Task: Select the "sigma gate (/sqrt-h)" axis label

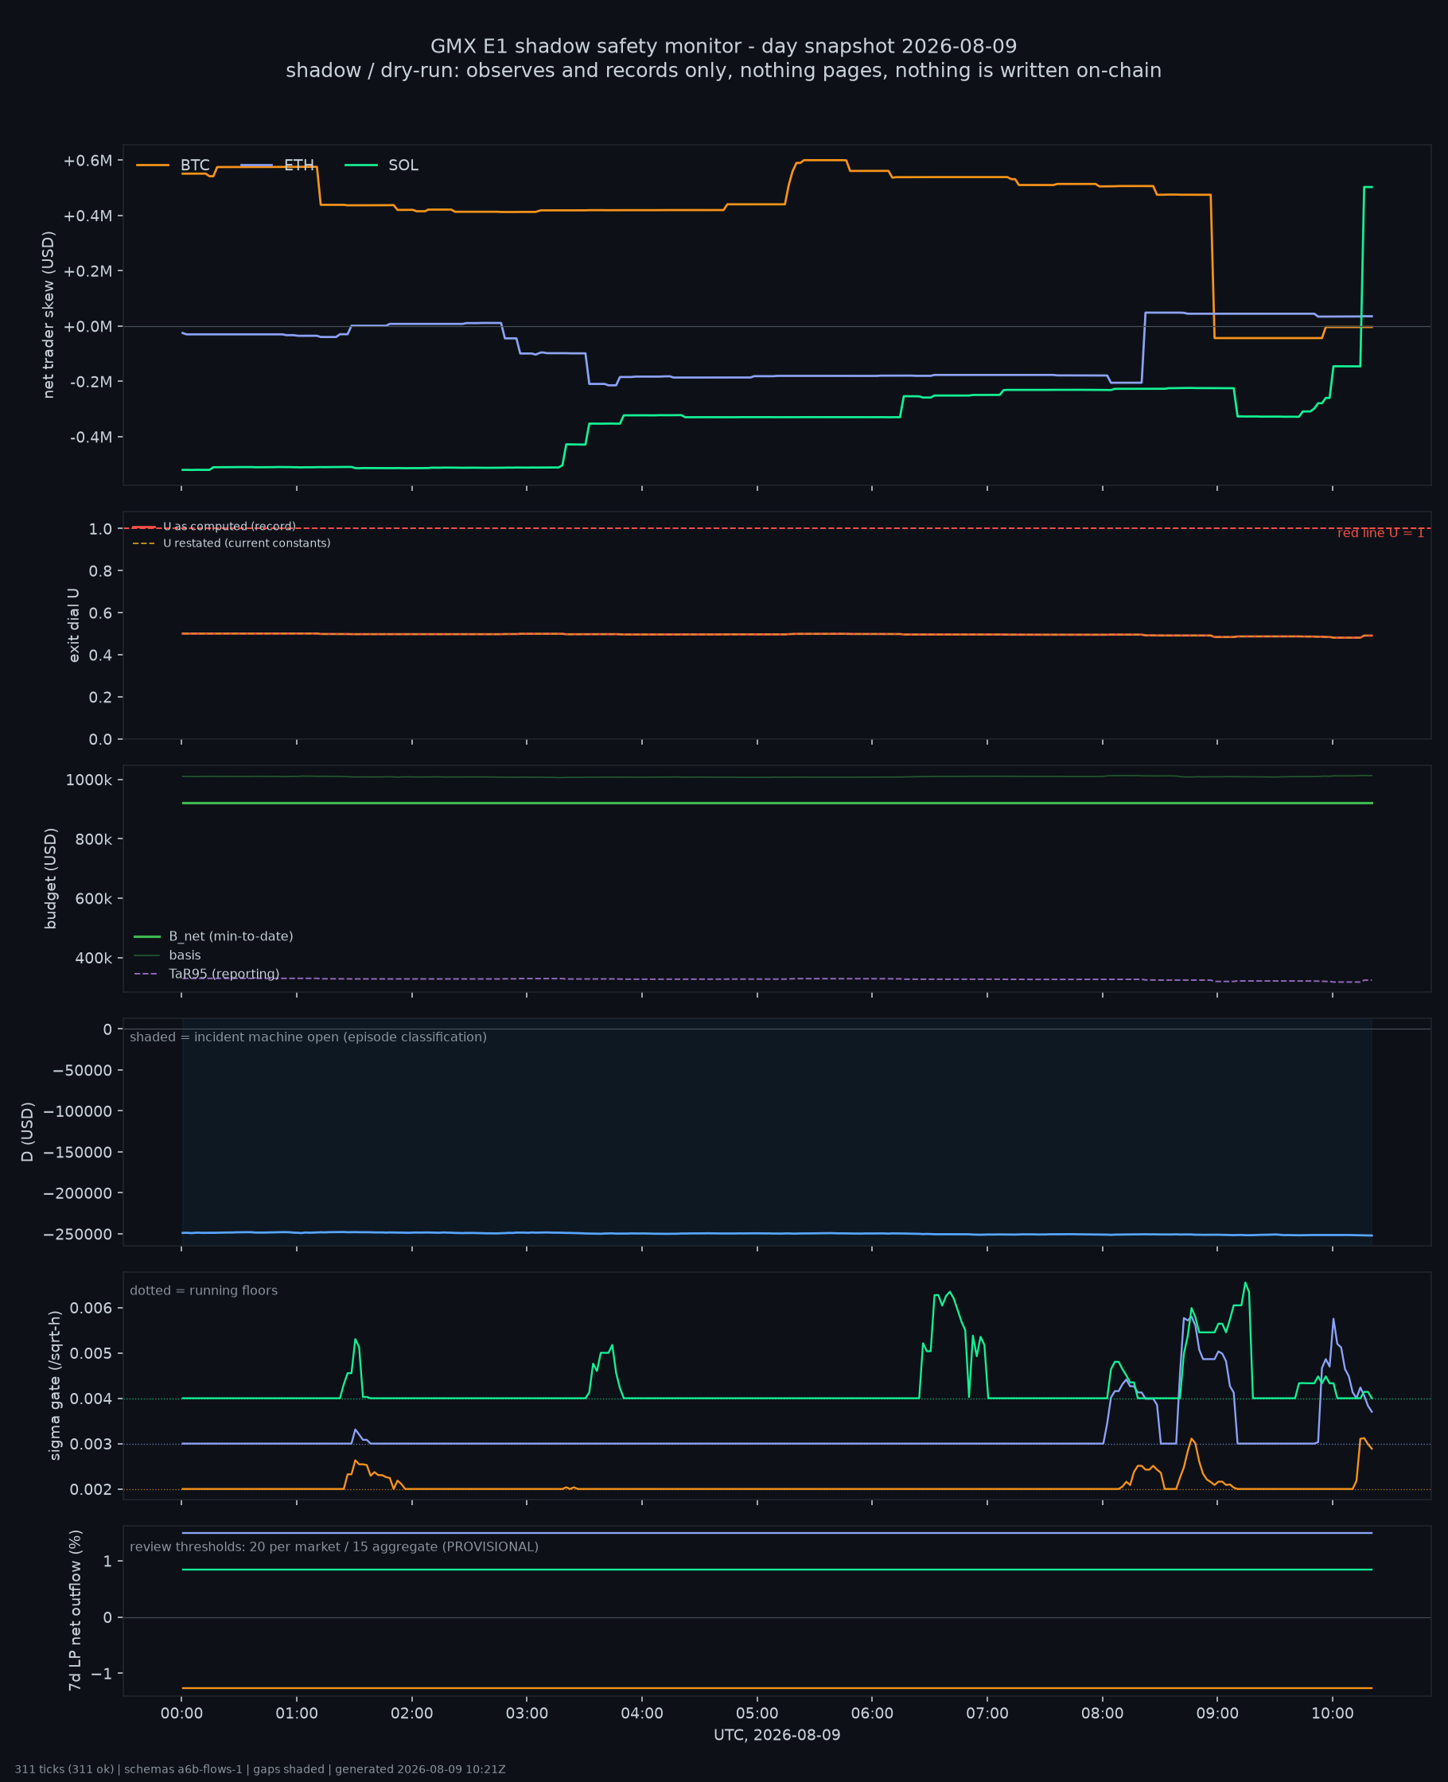Action: [54, 1385]
